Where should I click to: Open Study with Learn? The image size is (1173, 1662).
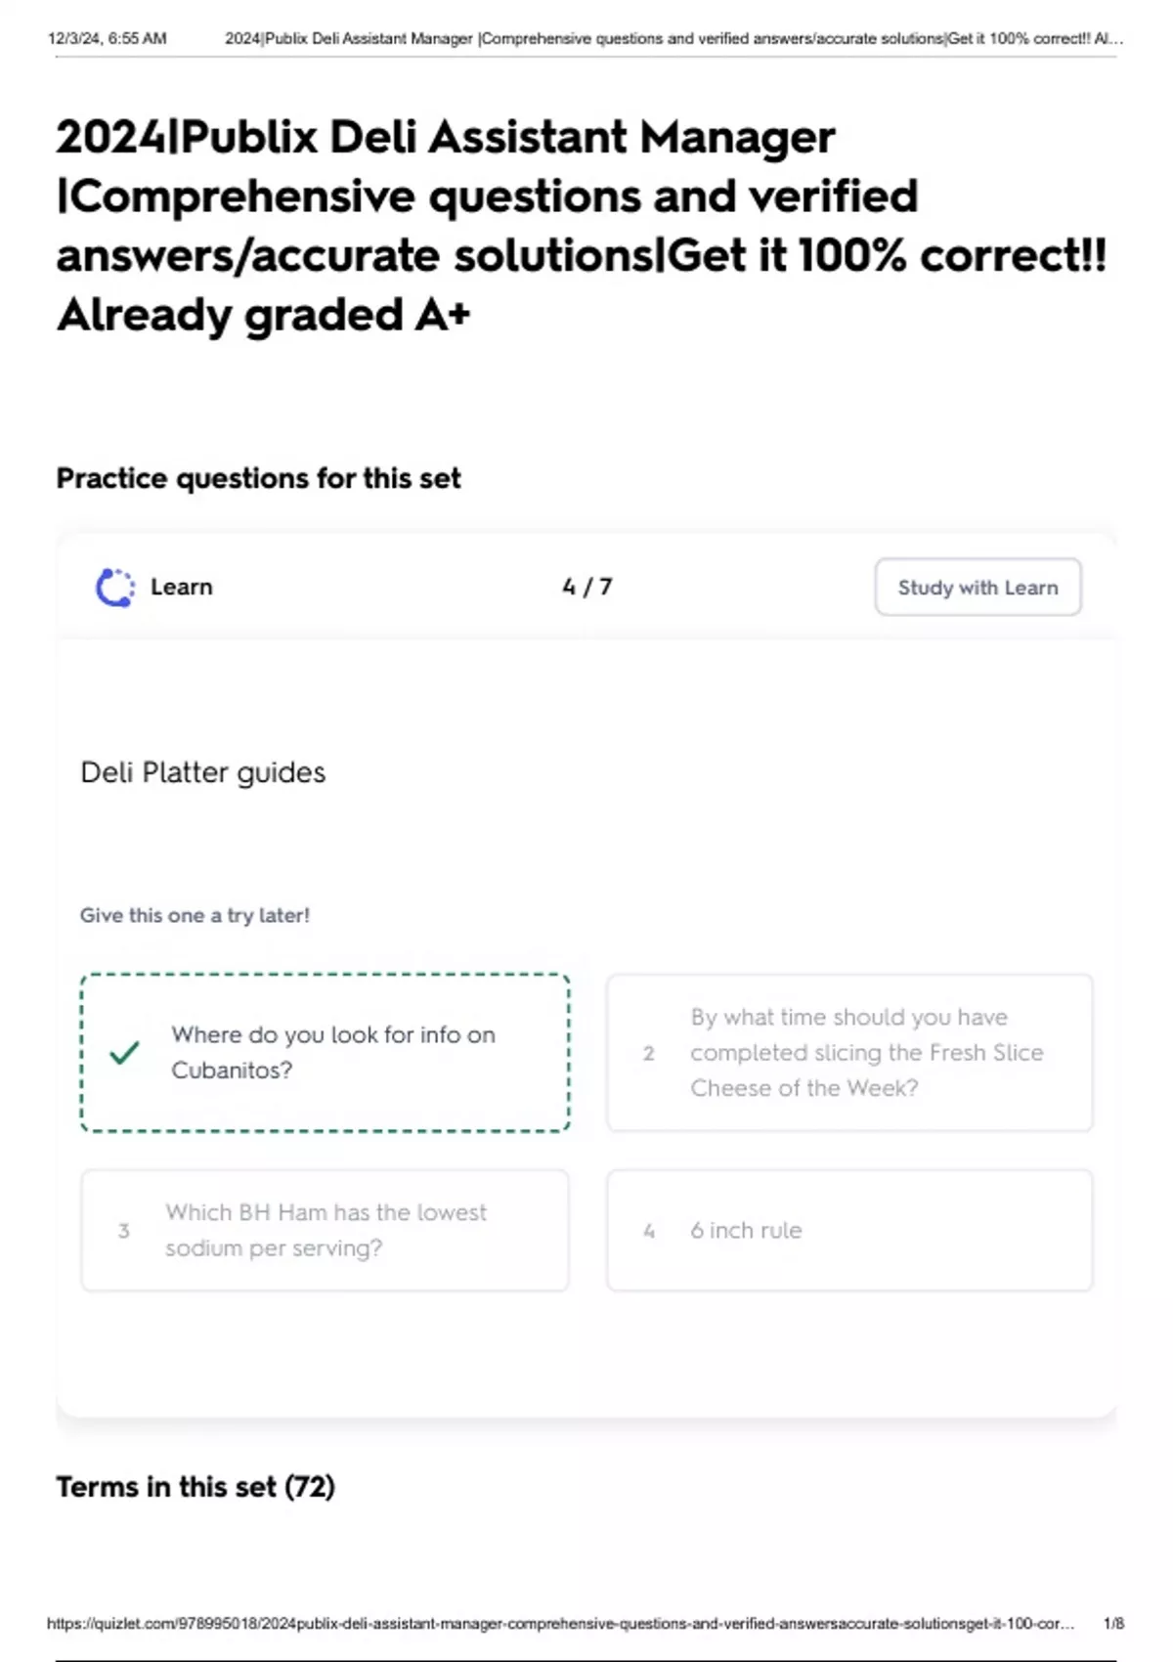977,588
